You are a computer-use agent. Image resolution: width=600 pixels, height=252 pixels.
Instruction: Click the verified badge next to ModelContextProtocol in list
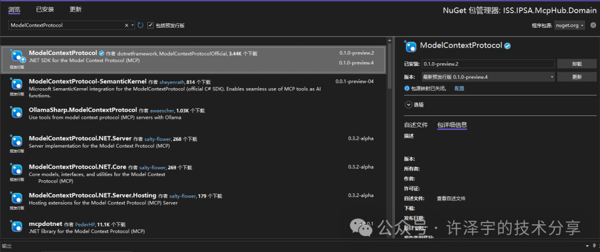[102, 53]
